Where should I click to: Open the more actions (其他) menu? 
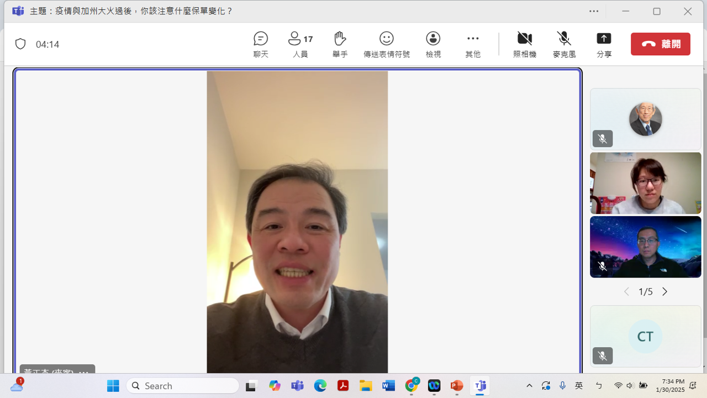(x=473, y=44)
